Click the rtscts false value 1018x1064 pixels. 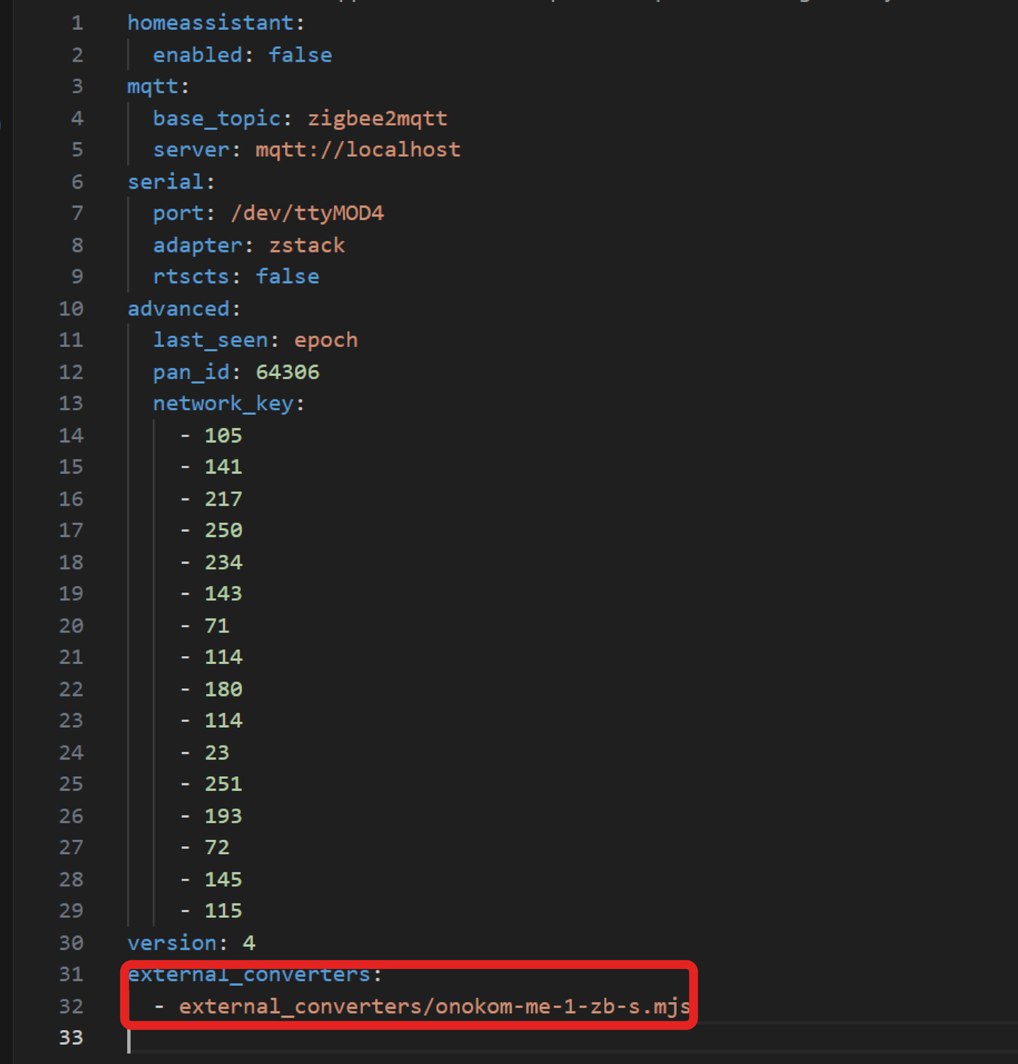(287, 277)
